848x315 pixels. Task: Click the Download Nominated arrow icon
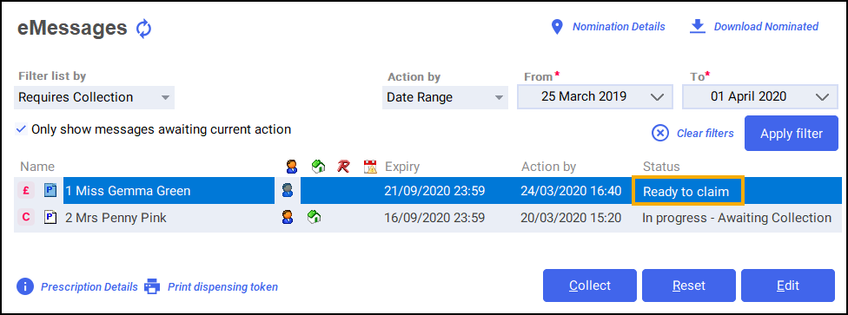tap(698, 27)
